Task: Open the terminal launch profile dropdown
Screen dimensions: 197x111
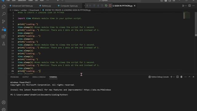Action: tap(174, 77)
